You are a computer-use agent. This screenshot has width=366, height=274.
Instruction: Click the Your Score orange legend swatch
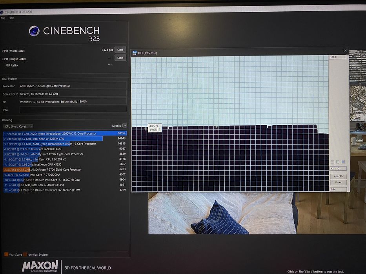coord(6,254)
